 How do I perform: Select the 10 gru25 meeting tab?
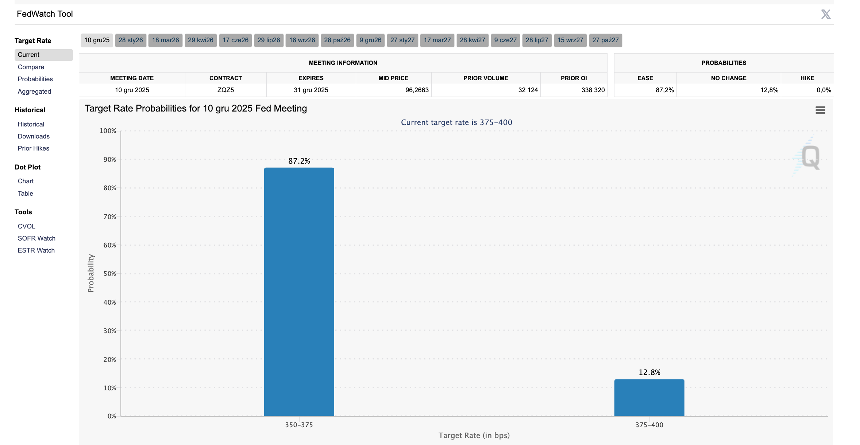pyautogui.click(x=97, y=40)
